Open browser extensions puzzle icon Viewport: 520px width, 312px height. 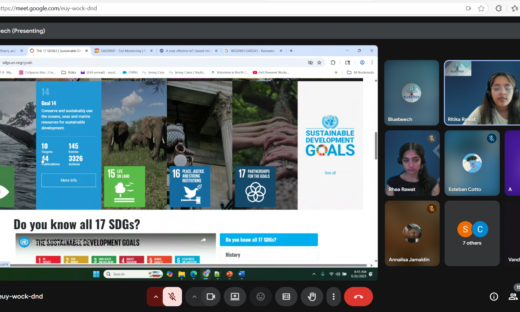(x=498, y=8)
